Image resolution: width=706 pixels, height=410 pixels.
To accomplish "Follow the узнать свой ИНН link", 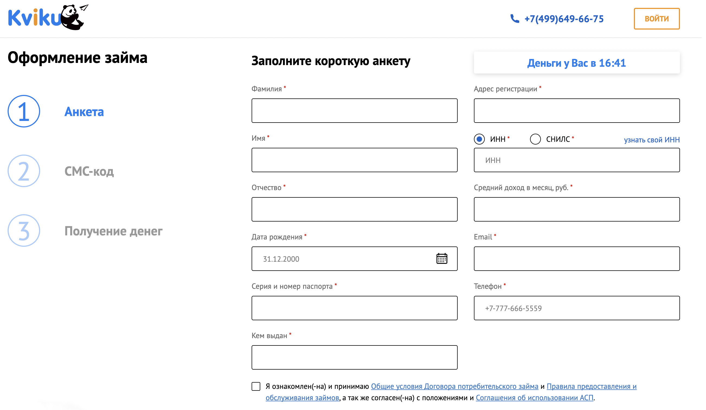I will (x=652, y=140).
